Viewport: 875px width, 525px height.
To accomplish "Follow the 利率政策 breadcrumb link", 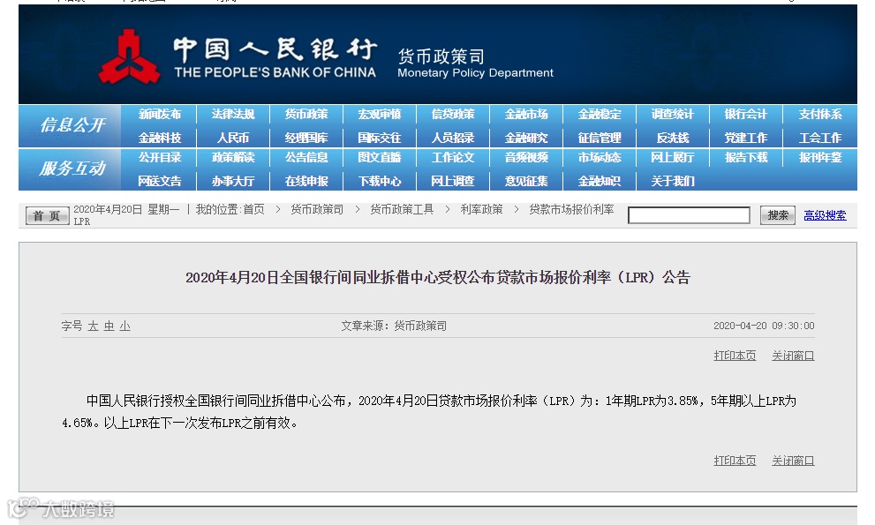I will click(481, 209).
